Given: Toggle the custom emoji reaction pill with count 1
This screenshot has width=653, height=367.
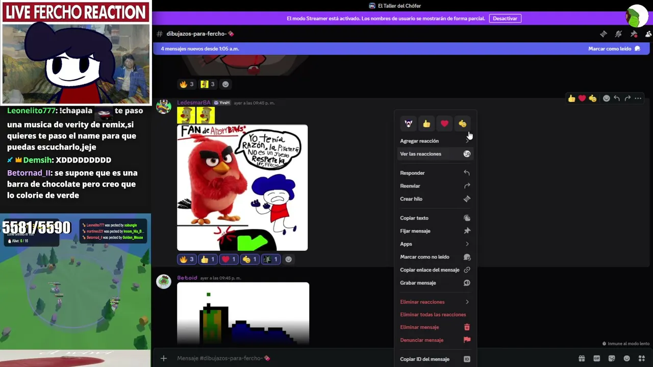Looking at the screenshot, I should tap(270, 259).
